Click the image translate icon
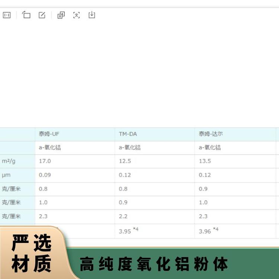Screen dimensions: 279x279 click(61, 15)
